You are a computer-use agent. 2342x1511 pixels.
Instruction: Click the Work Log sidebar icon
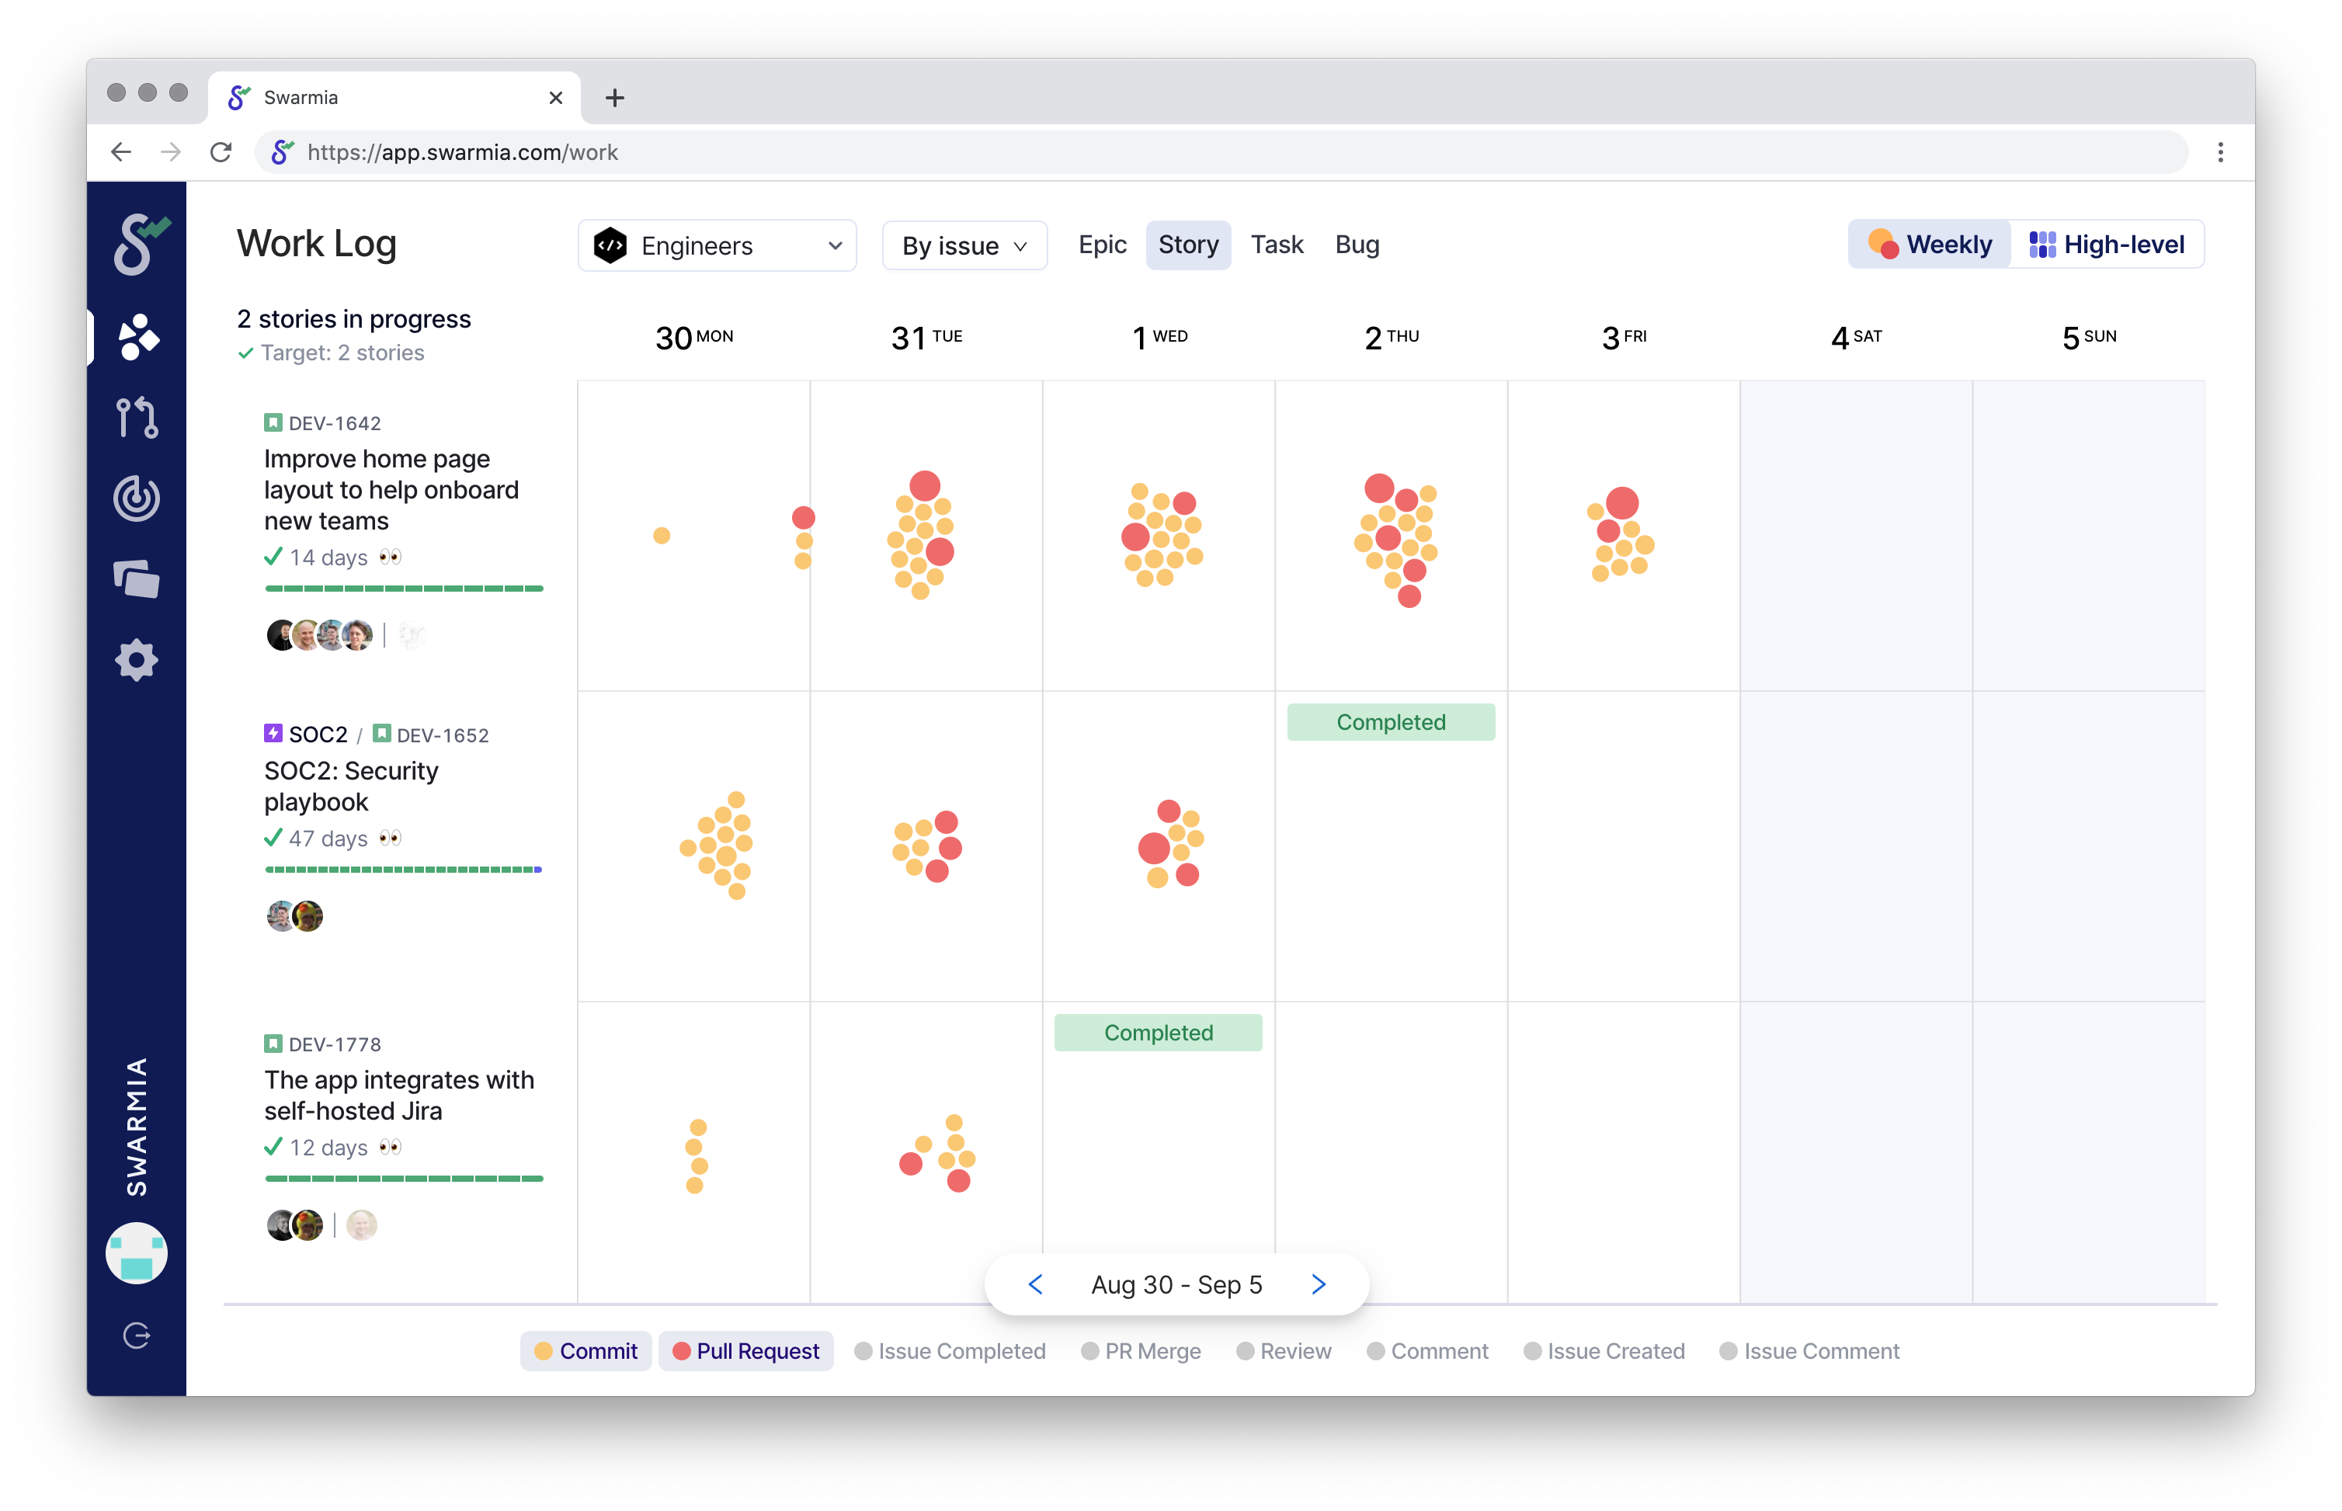[137, 336]
